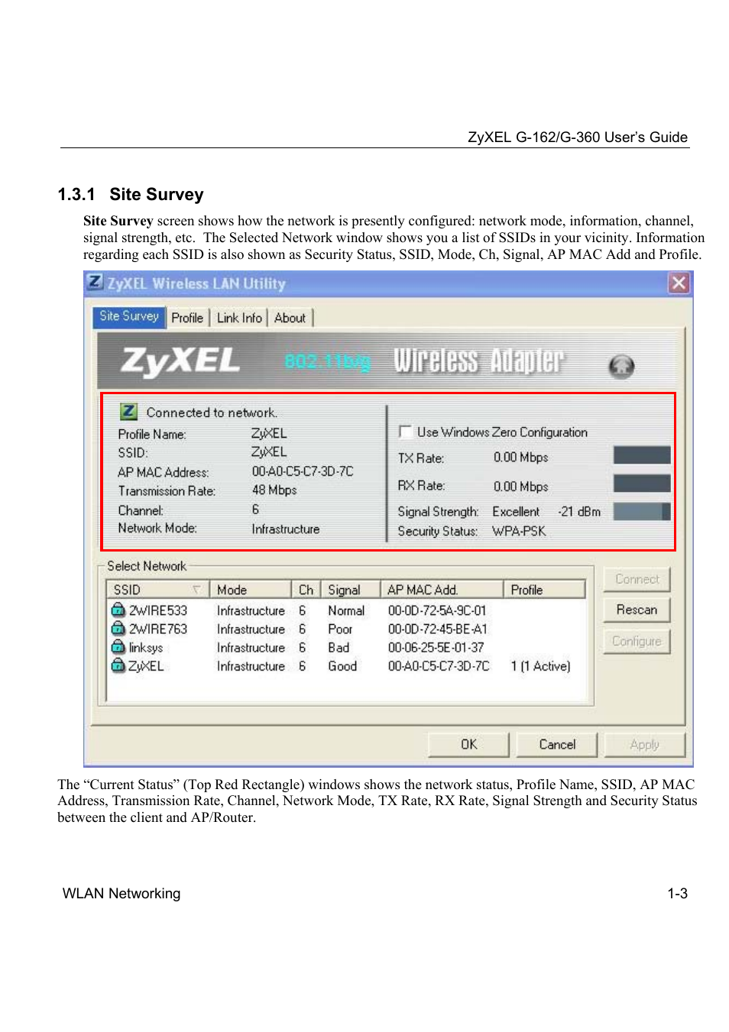Select the linksys network row
729x1032 pixels.
point(348,647)
